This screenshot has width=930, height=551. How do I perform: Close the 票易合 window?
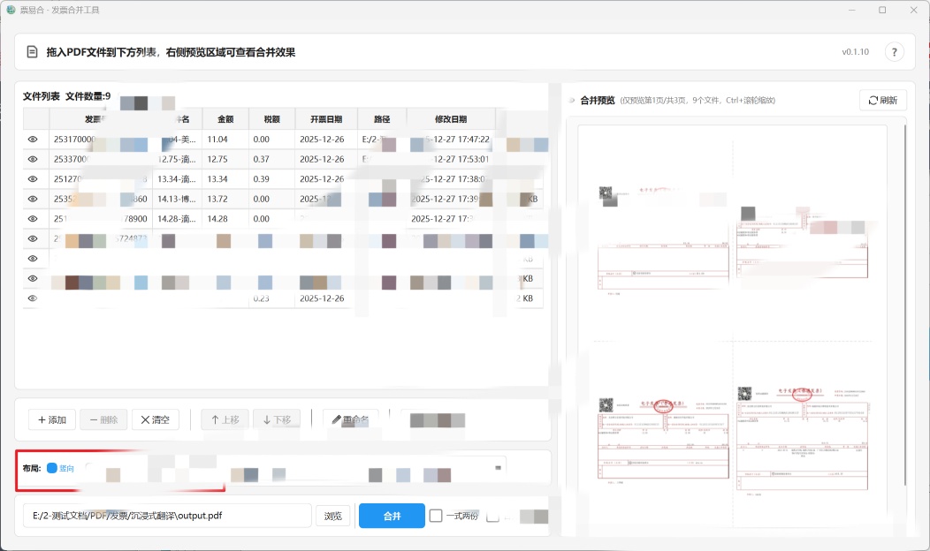click(x=913, y=10)
